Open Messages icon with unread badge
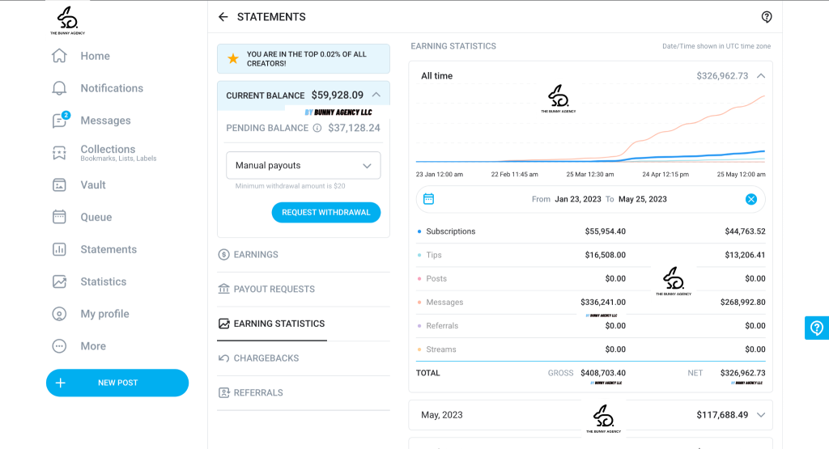829x449 pixels. tap(59, 121)
